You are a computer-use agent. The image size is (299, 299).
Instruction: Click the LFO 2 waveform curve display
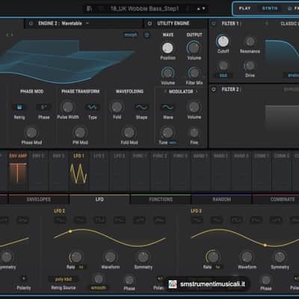click(x=110, y=238)
